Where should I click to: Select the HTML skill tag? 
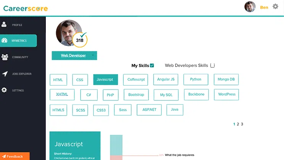pyautogui.click(x=58, y=80)
